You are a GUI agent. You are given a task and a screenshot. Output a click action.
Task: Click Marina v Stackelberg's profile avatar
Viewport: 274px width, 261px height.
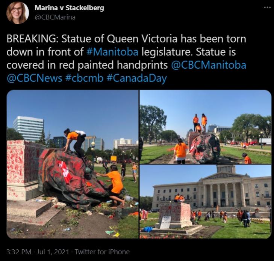tap(17, 13)
